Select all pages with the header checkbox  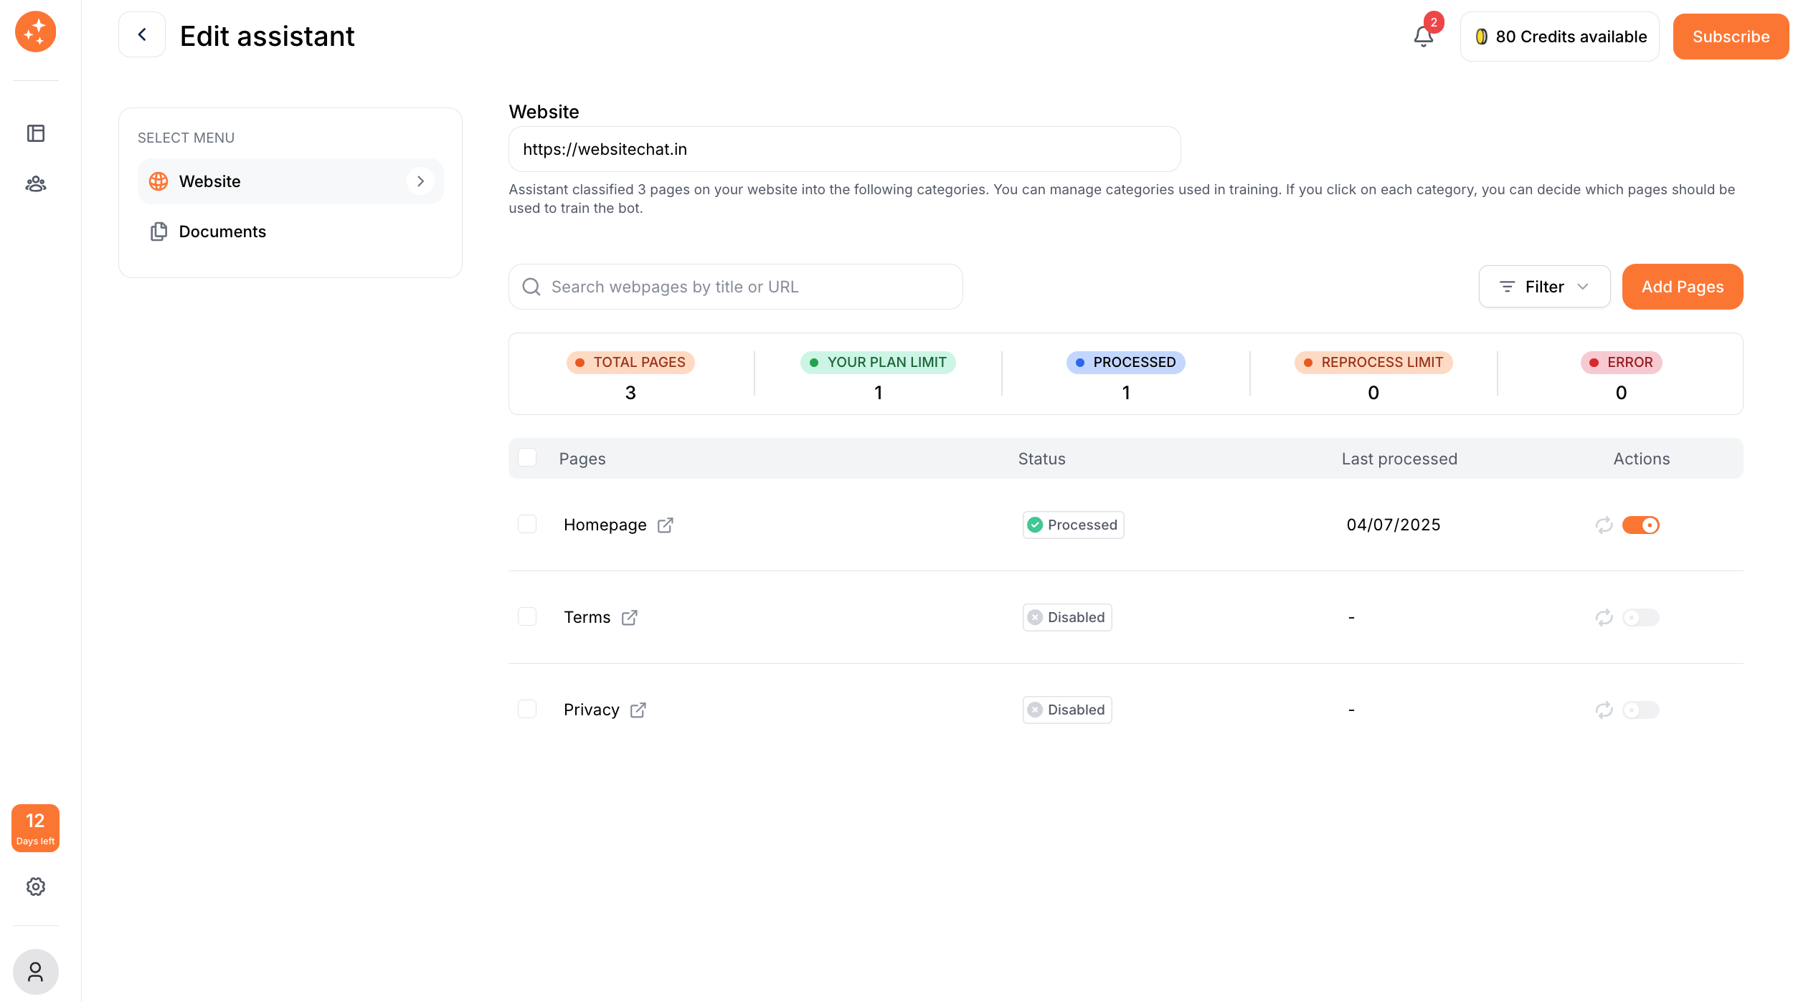tap(527, 458)
